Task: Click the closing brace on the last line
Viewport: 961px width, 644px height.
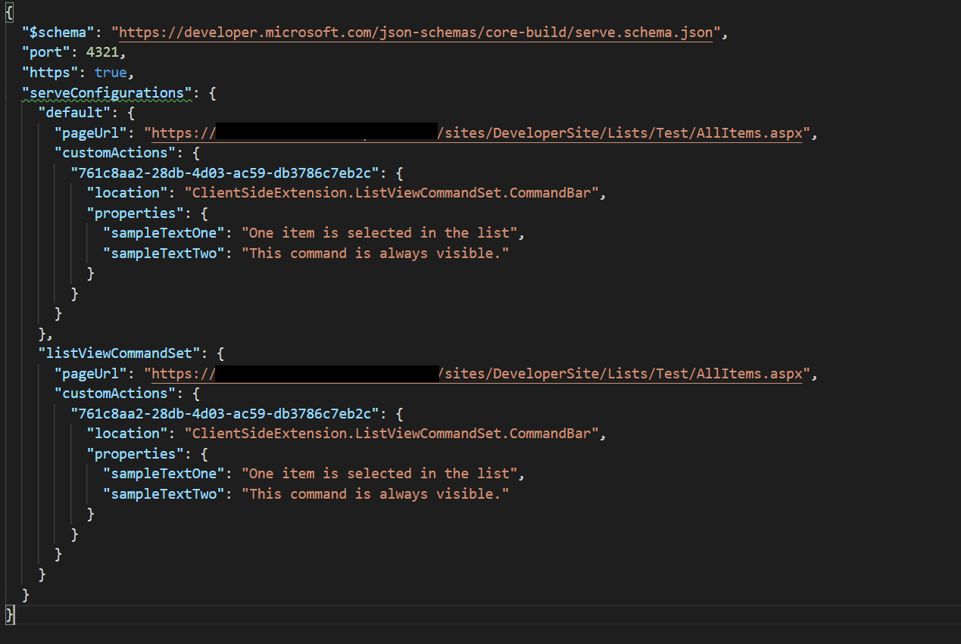Action: click(8, 615)
